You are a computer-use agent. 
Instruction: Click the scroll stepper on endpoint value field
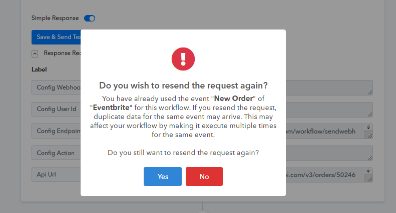368,127
